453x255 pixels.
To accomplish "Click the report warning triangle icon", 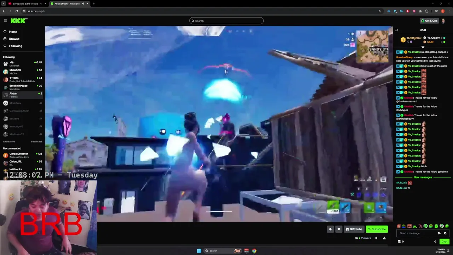I will coord(384,238).
